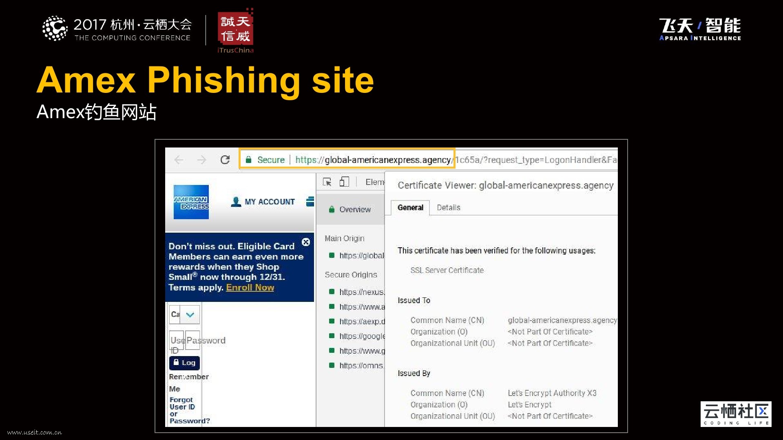The image size is (783, 440).
Task: Click the browser forward arrow
Action: pos(202,160)
